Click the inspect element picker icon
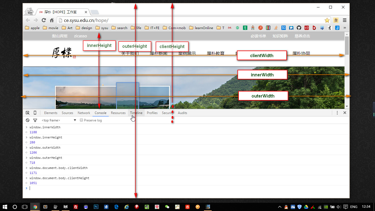375x211 pixels. tap(28, 113)
